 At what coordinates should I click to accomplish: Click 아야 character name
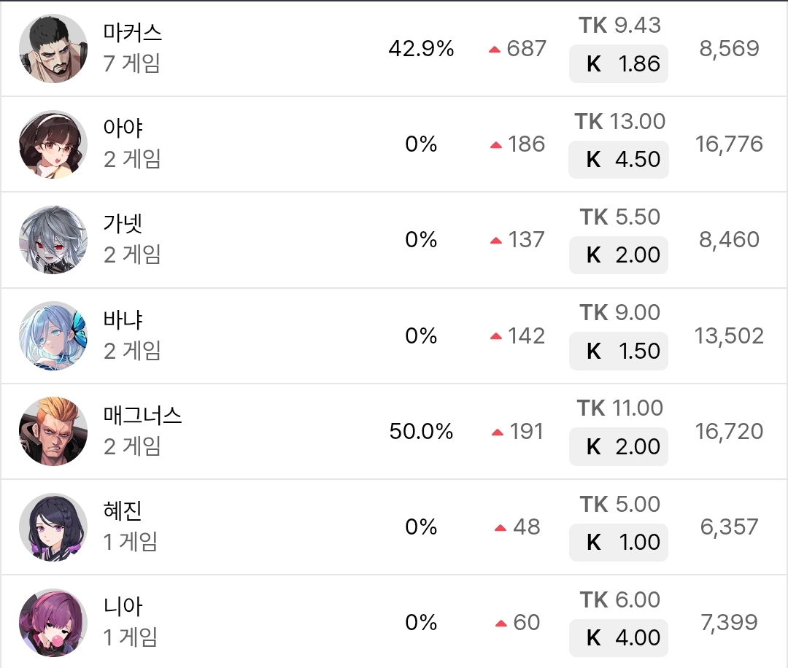pos(123,128)
